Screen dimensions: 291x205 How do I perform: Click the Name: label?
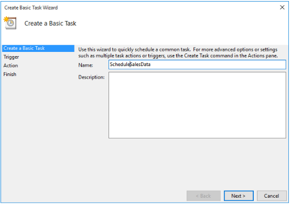pos(85,65)
